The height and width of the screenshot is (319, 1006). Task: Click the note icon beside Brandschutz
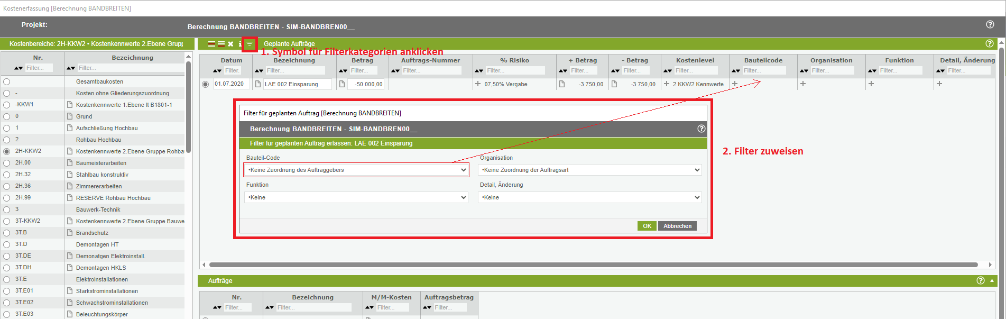[x=70, y=233]
